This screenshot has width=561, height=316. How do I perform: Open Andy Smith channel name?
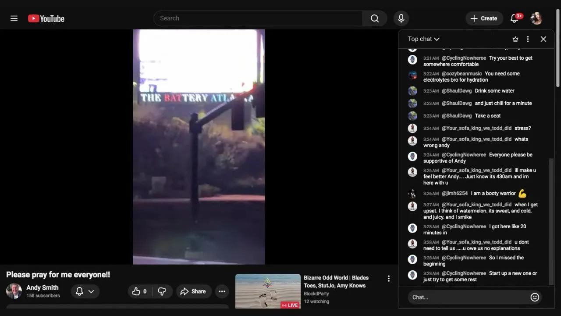pyautogui.click(x=43, y=288)
